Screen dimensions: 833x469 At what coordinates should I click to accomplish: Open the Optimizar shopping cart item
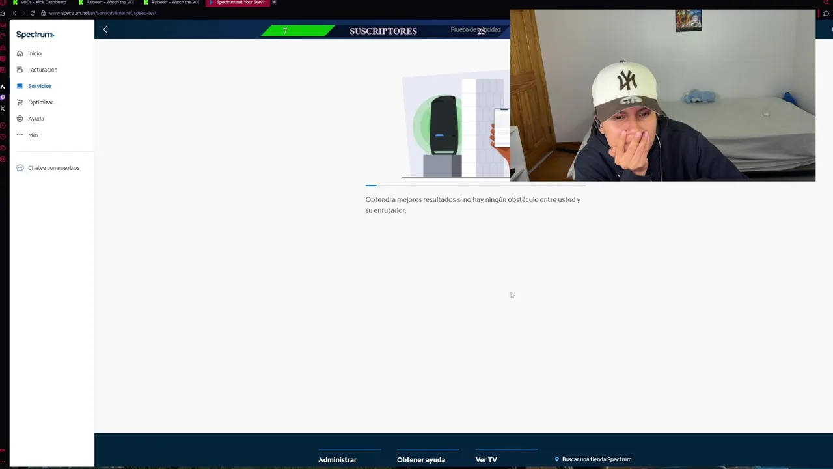click(x=35, y=102)
